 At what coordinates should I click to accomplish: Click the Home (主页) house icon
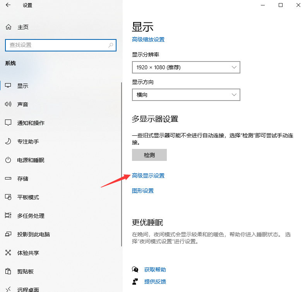tap(8, 27)
